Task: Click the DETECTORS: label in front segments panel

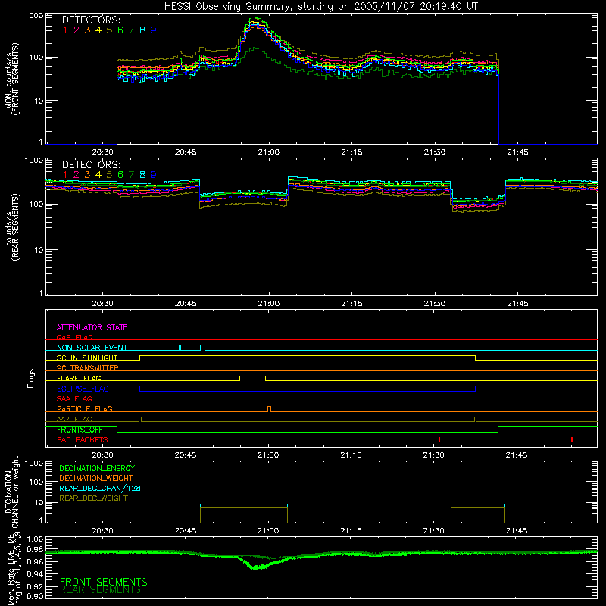Action: [x=91, y=20]
